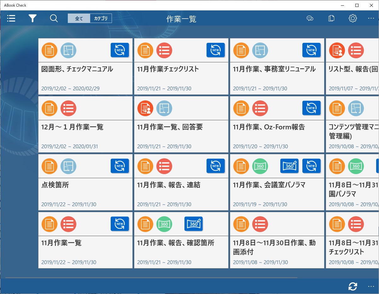Click date range 2019/12/02 ~ 2020/02/29

pos(70,88)
